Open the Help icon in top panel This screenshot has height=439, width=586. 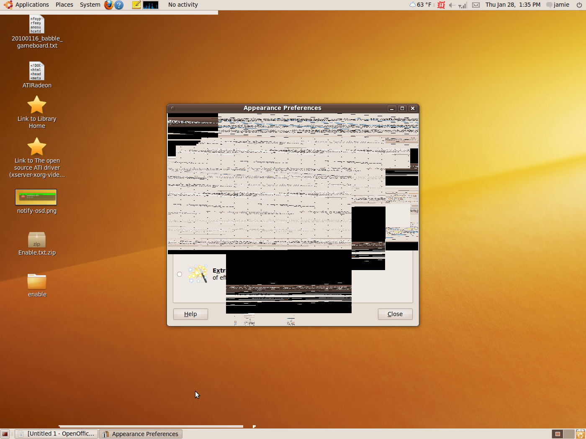119,5
